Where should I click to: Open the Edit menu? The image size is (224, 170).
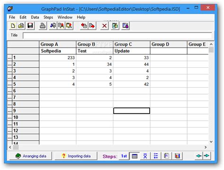click(23, 17)
